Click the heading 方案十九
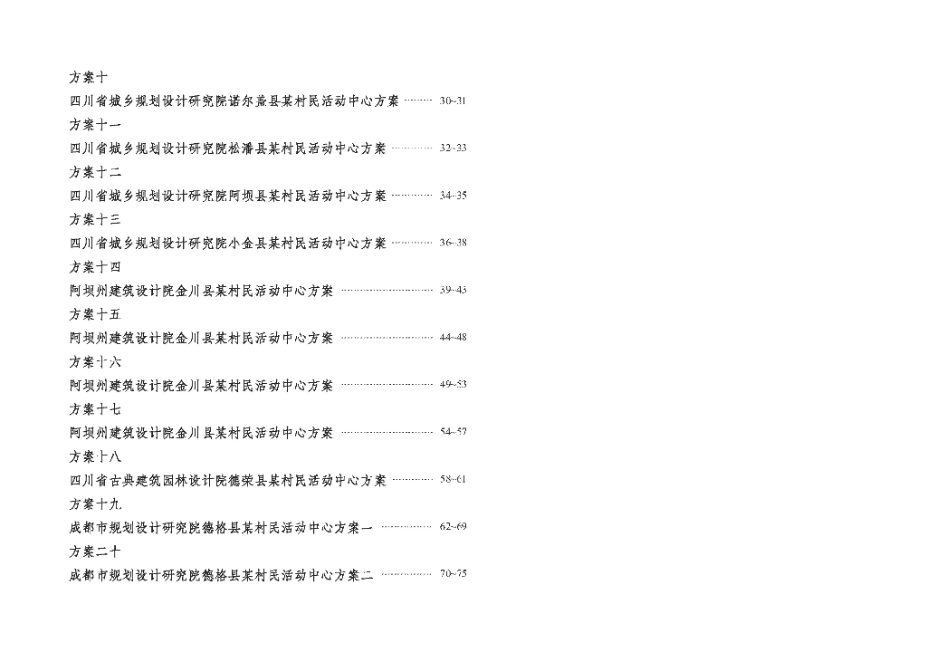927x652 pixels. 95,503
